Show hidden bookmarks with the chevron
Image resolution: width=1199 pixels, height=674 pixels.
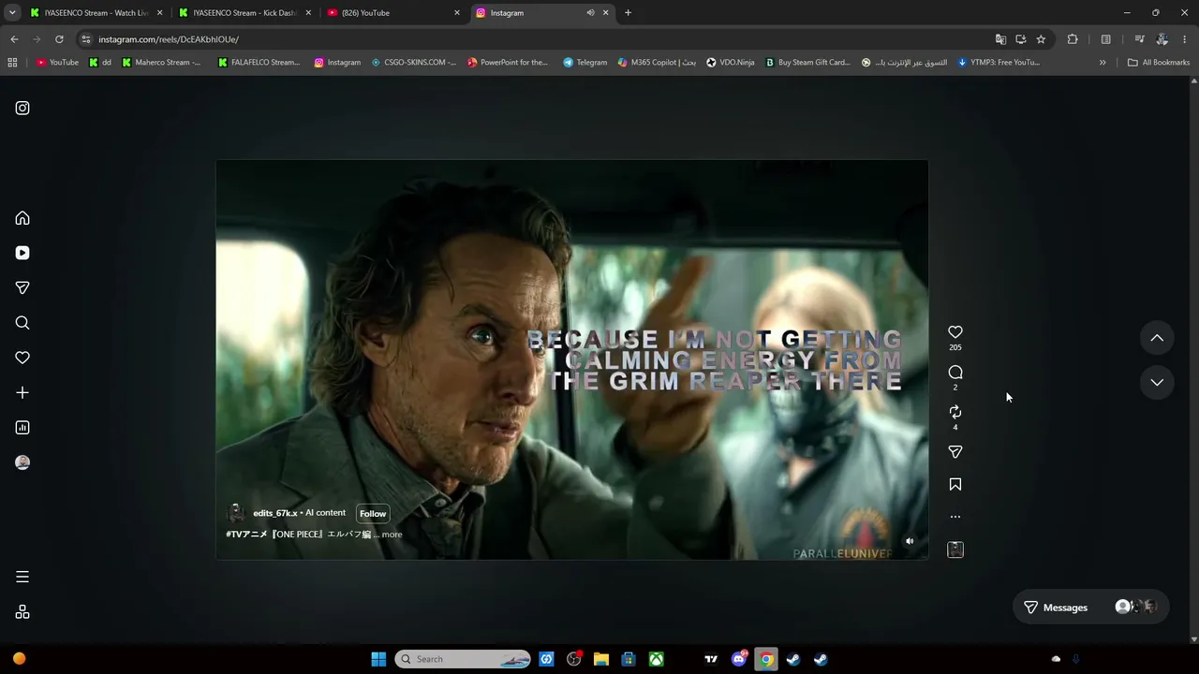[1103, 63]
